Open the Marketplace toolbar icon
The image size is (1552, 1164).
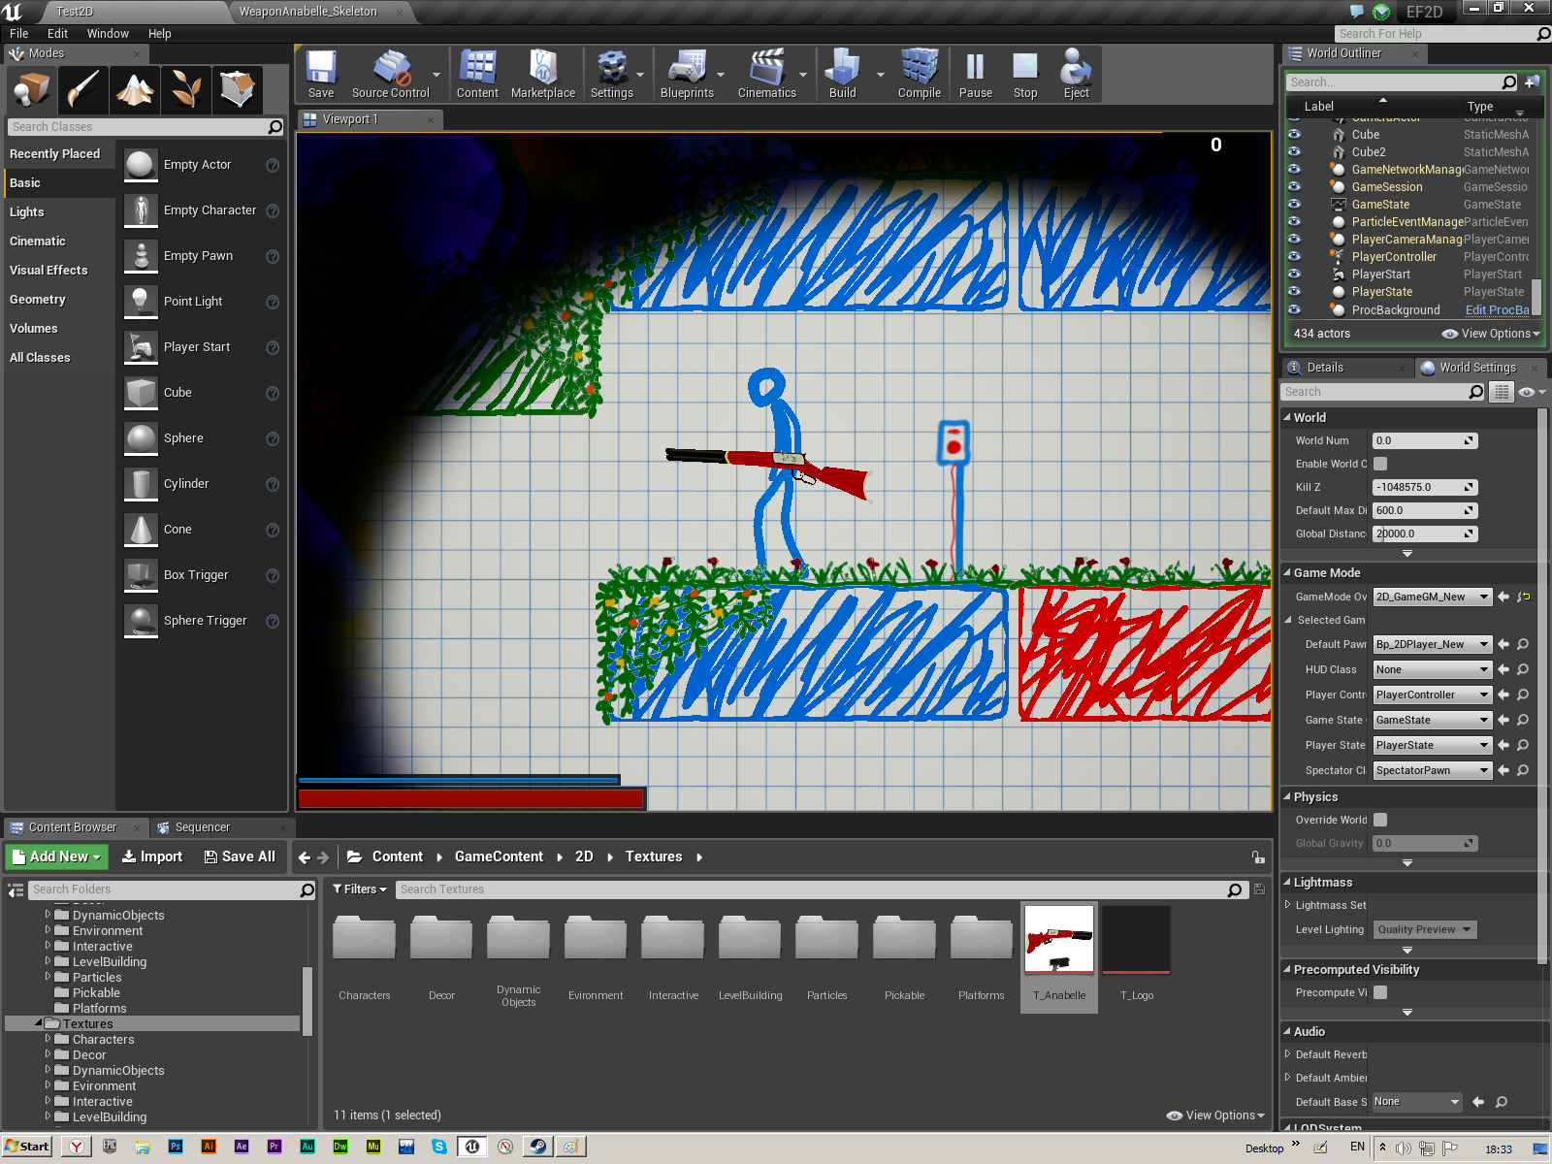(x=542, y=74)
